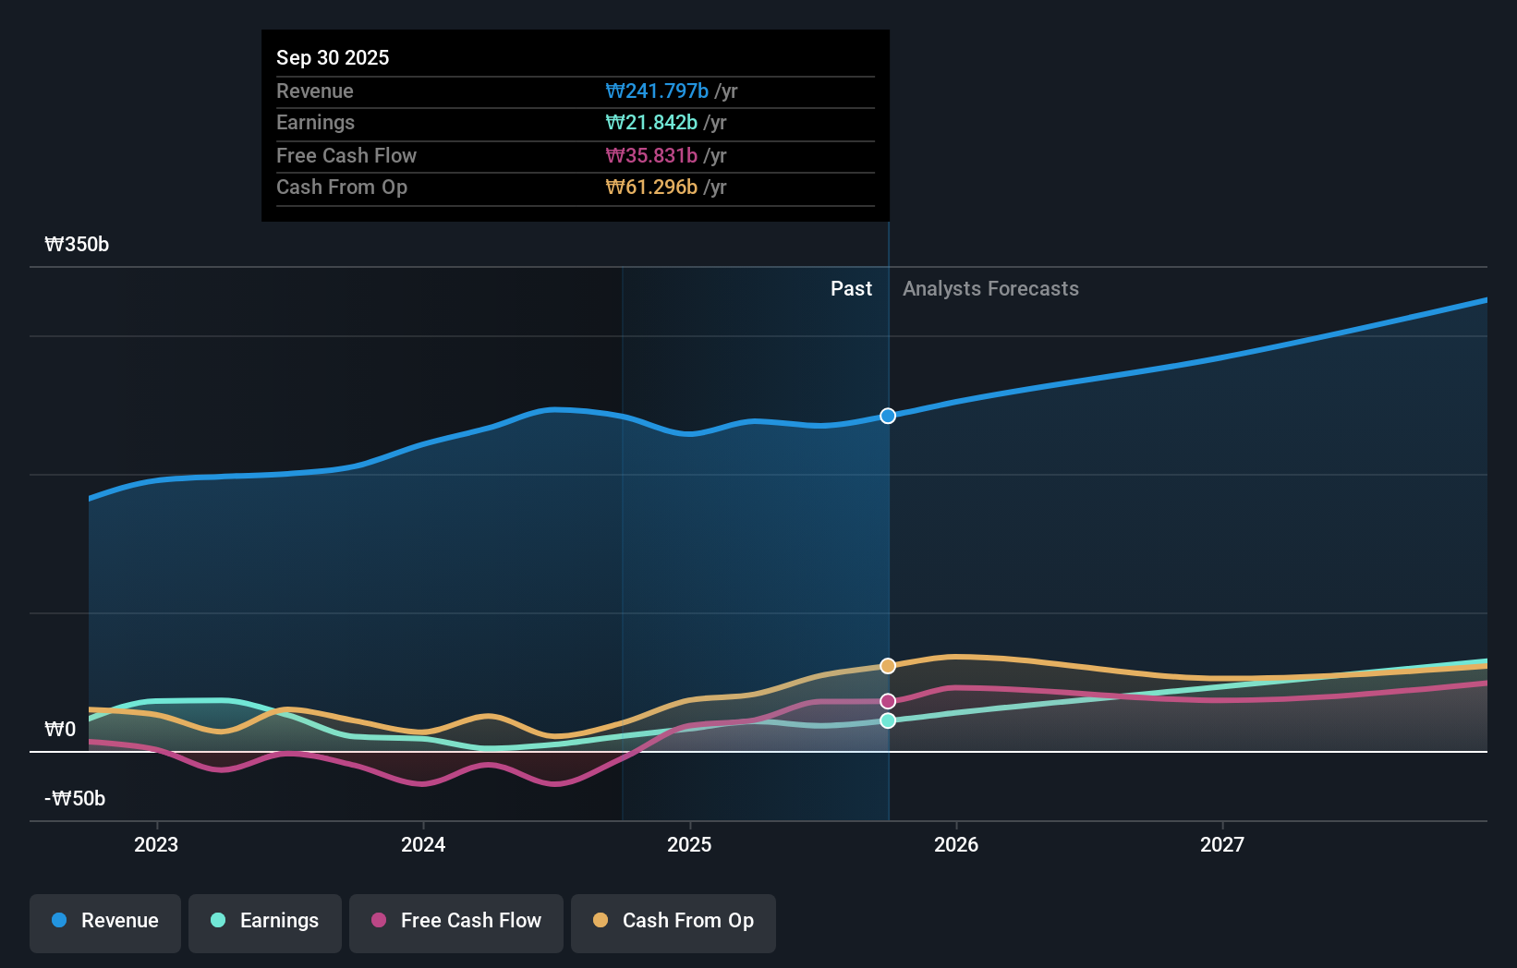Click the 2026 label on the x-axis
Screen dimensions: 1517x968
coord(957,844)
